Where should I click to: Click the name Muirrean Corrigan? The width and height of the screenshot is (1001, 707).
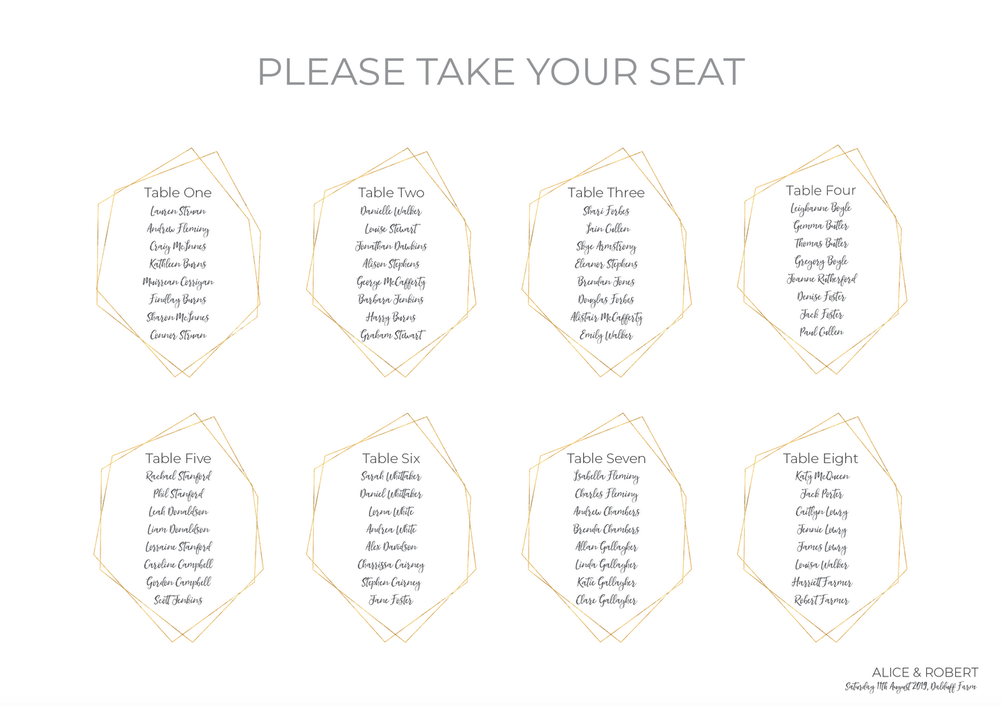[178, 282]
